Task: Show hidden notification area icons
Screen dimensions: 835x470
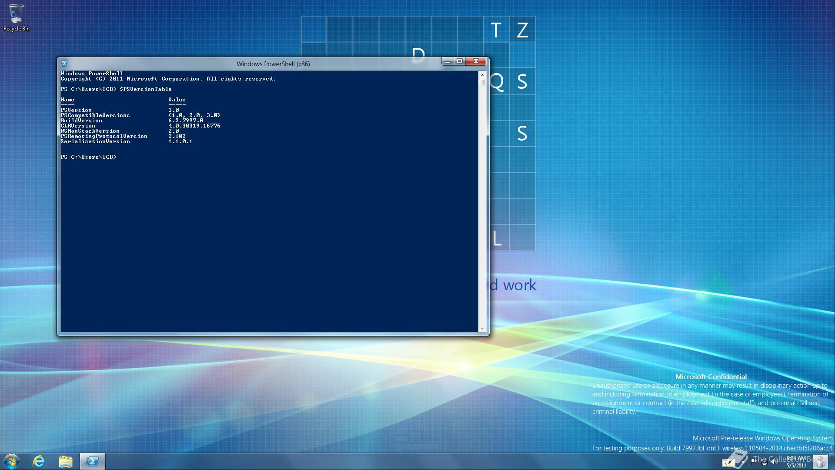Action: pyautogui.click(x=743, y=462)
